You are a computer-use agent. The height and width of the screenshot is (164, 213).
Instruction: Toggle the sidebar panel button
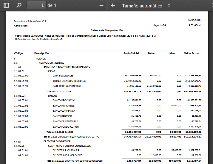[6, 5]
